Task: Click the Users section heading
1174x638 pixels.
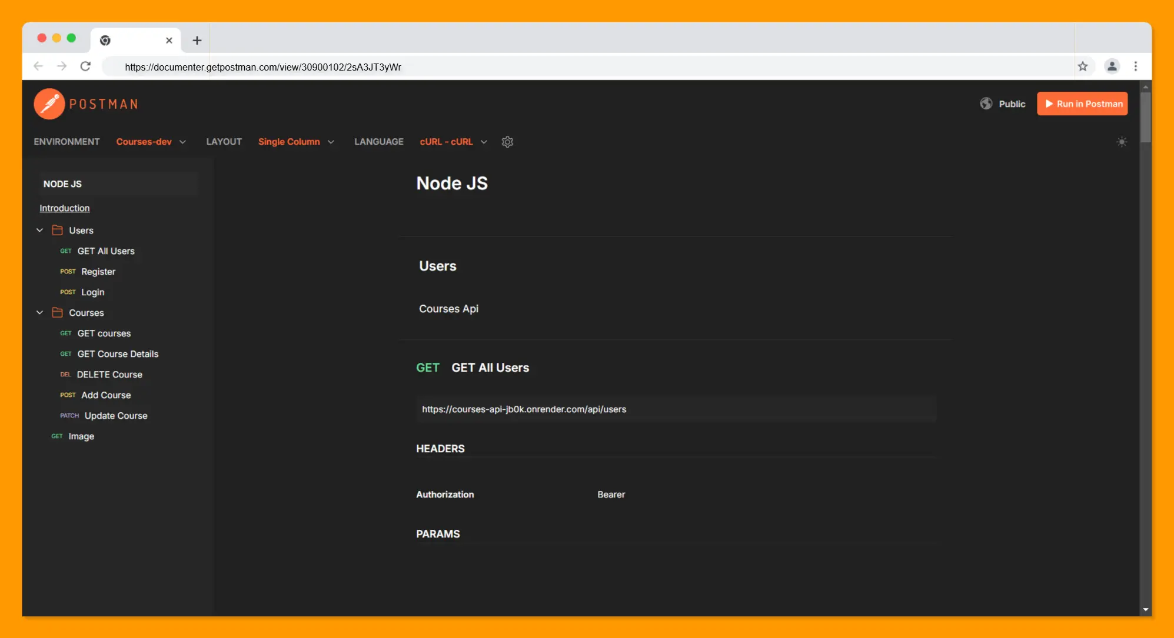Action: pyautogui.click(x=437, y=266)
